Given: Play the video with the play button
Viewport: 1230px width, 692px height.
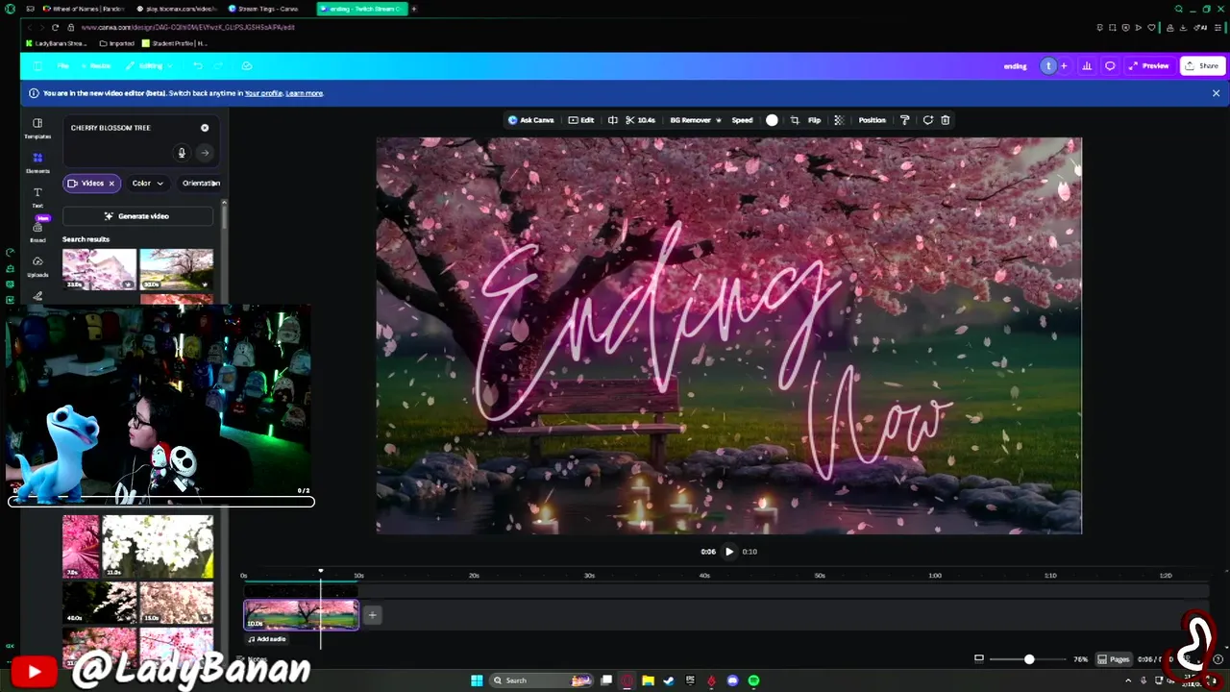Looking at the screenshot, I should point(729,552).
